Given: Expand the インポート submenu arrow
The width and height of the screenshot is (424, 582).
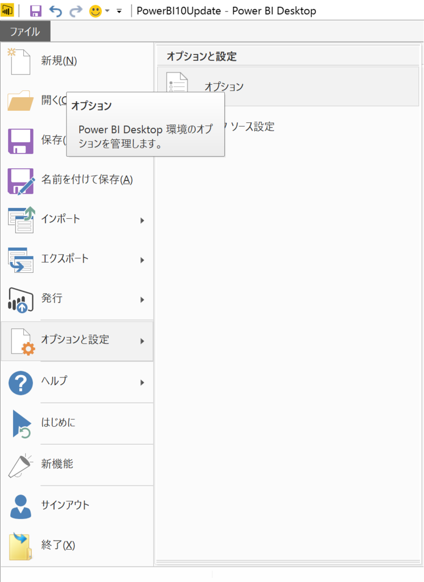Looking at the screenshot, I should coord(142,221).
